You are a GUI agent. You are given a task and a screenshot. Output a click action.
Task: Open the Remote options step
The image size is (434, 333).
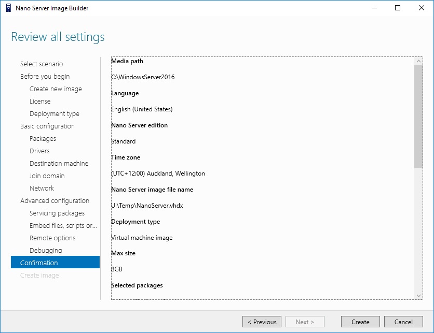click(x=52, y=238)
